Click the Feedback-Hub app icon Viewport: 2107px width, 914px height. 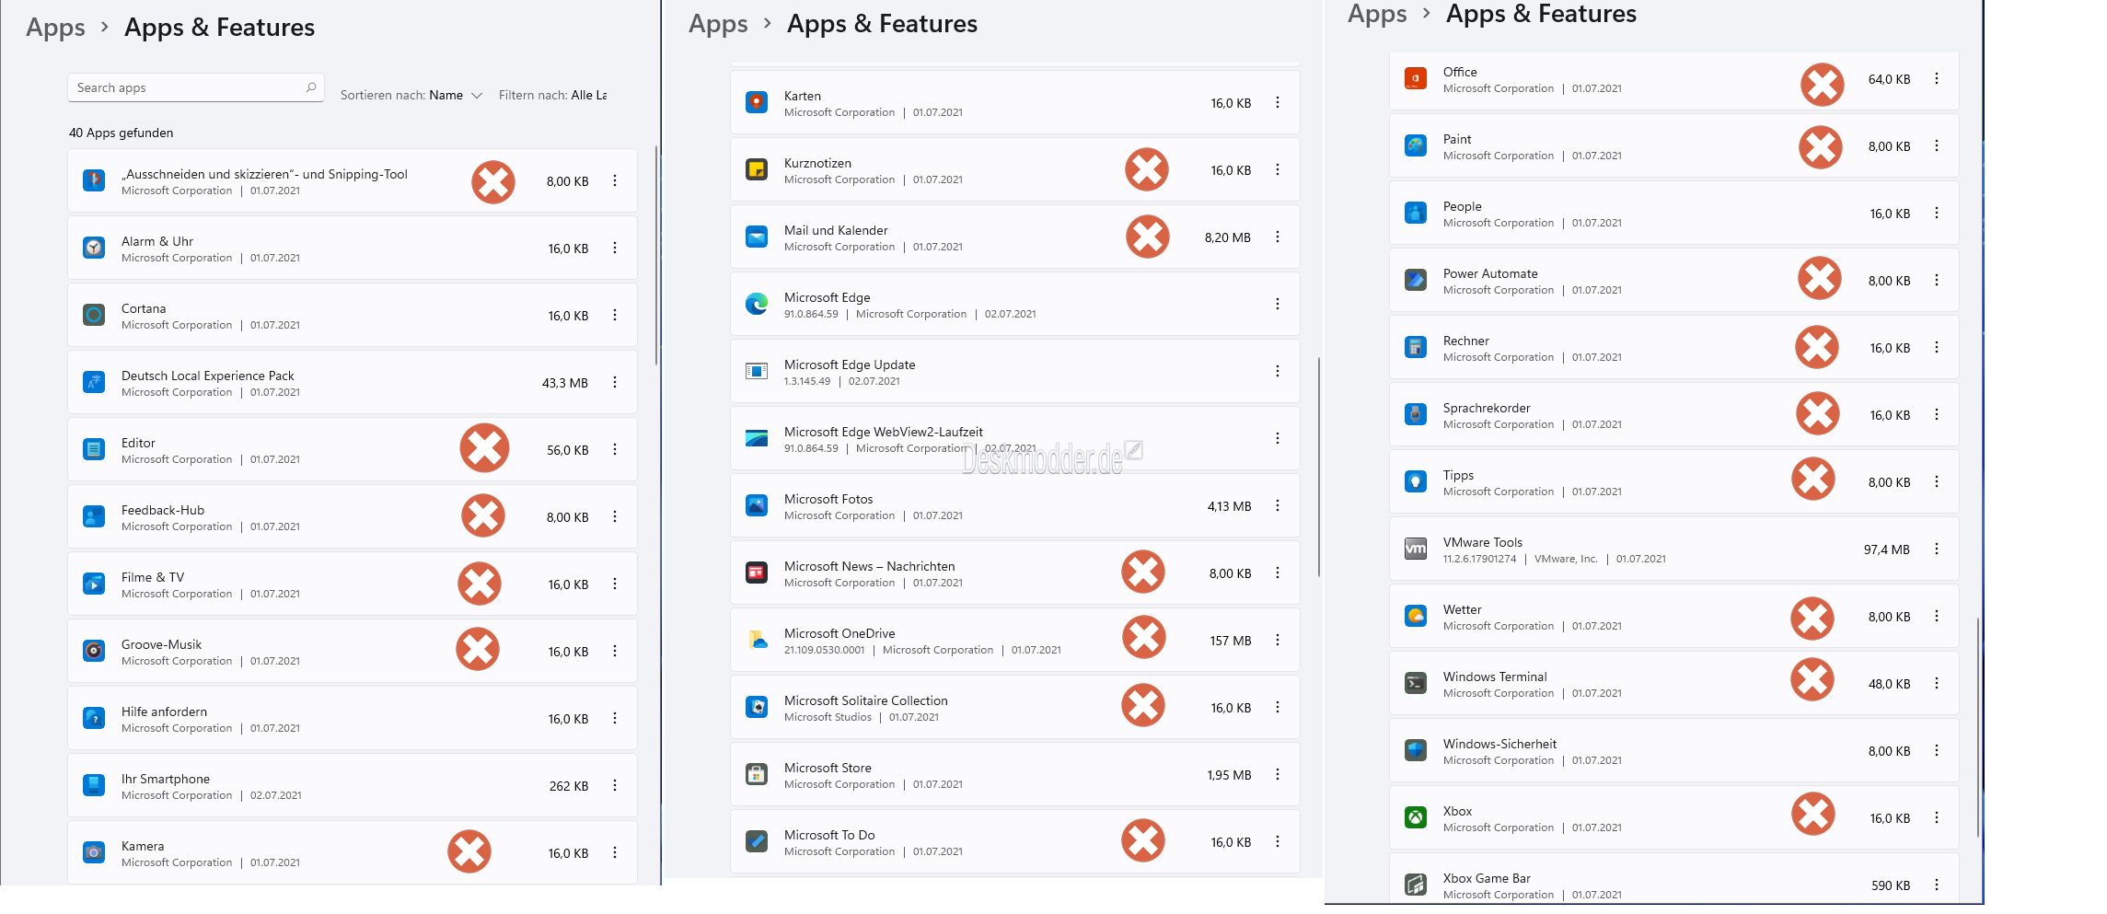tap(94, 516)
